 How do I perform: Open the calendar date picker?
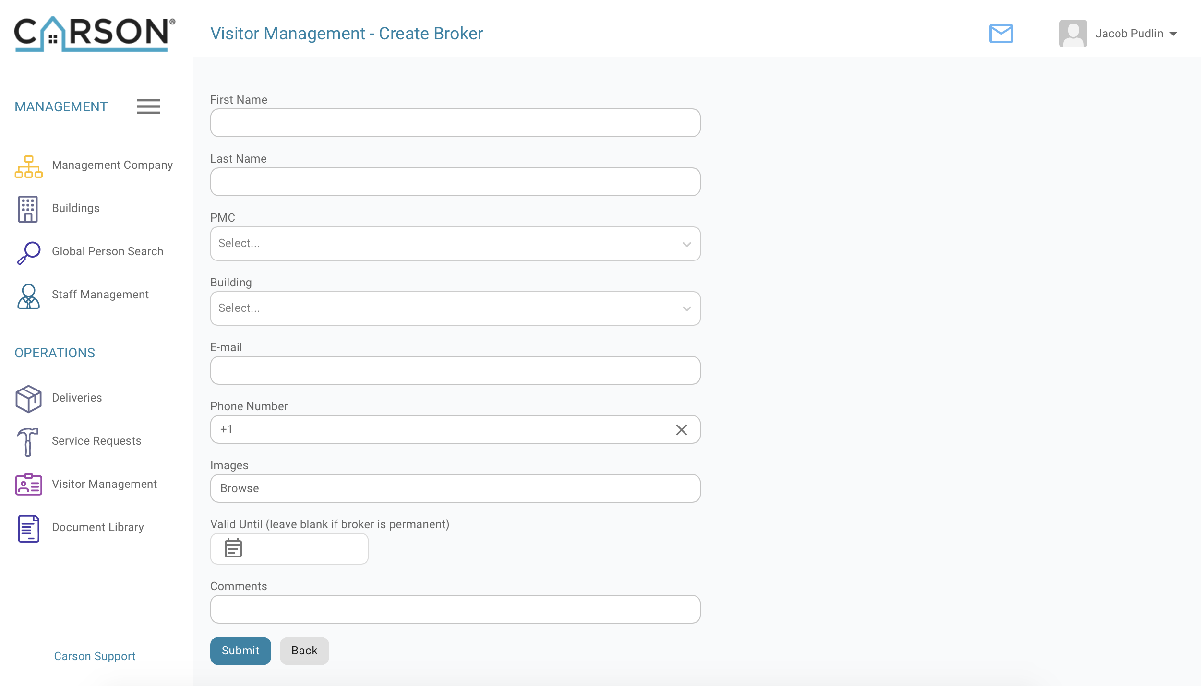233,548
